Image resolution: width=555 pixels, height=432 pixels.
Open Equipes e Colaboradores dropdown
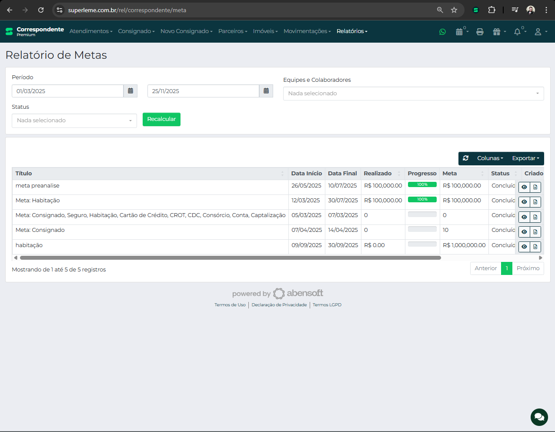[x=413, y=94]
